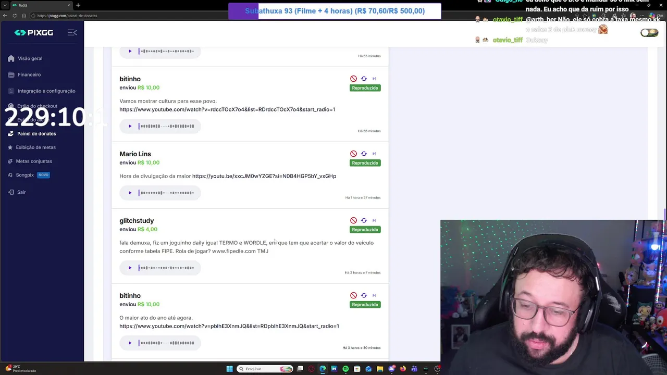Viewport: 667px width, 375px height.
Task: Skip the bitinho 'O maior ato' donation alert
Action: [374, 295]
